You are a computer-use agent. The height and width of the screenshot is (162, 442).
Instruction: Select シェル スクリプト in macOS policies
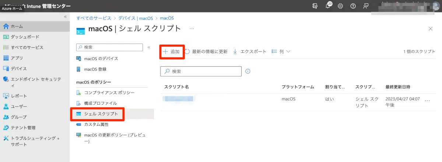pos(101,114)
